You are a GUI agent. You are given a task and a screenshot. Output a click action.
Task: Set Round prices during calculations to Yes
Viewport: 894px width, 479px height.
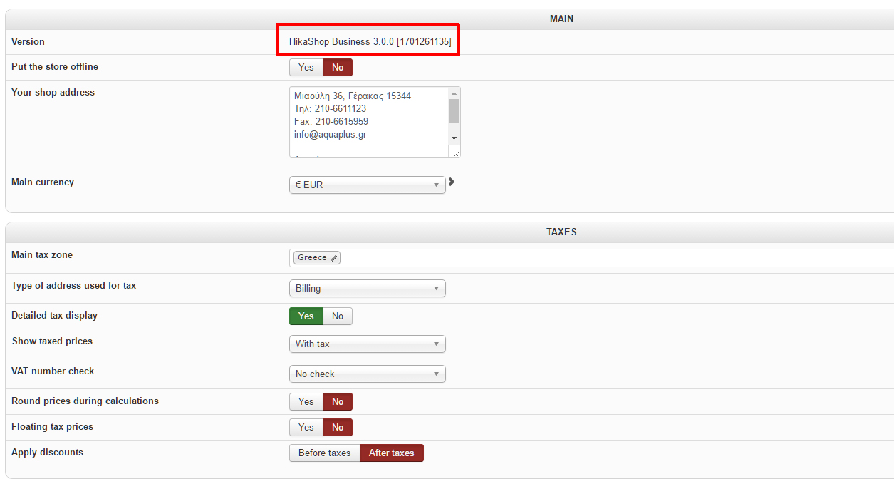306,401
